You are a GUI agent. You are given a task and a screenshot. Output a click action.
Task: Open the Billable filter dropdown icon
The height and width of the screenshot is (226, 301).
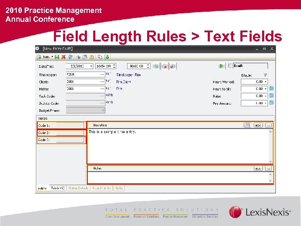pyautogui.click(x=265, y=75)
